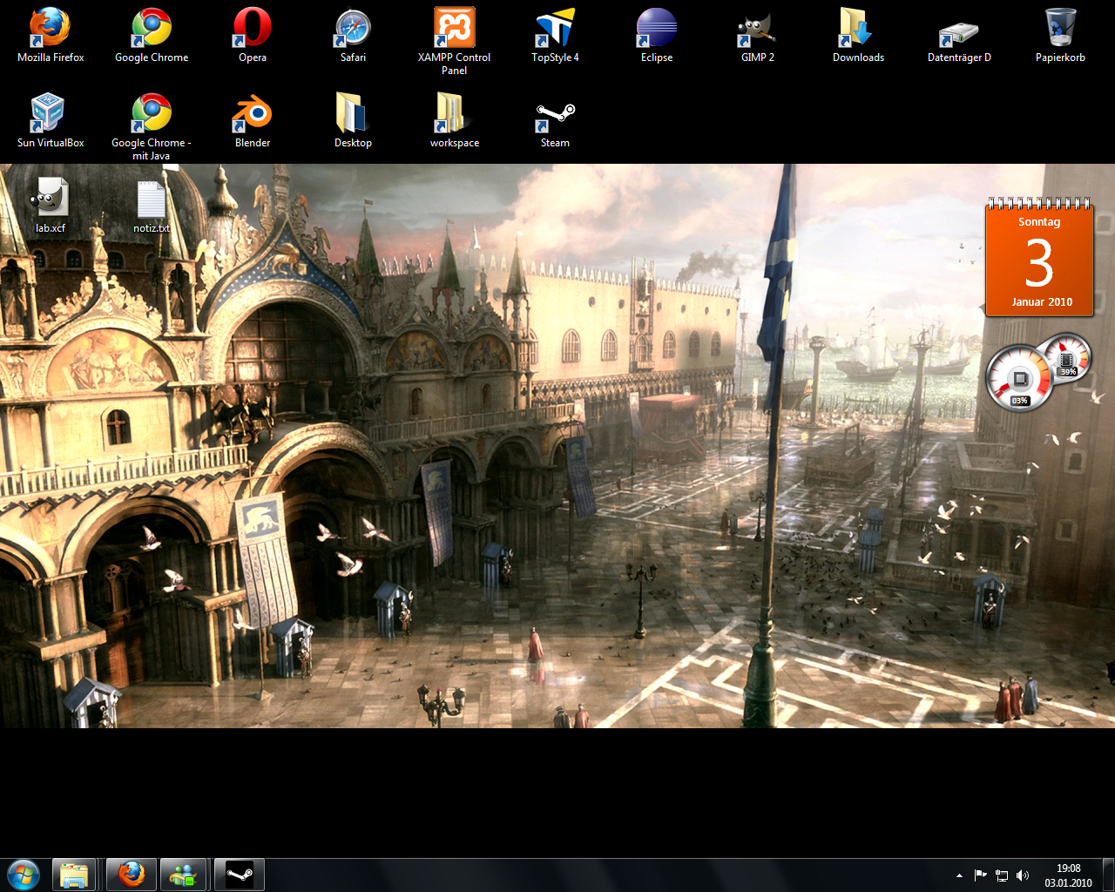Screen dimensions: 1115x892
Task: Open the Mozilla Firefox desktop shortcut
Action: pos(51,36)
